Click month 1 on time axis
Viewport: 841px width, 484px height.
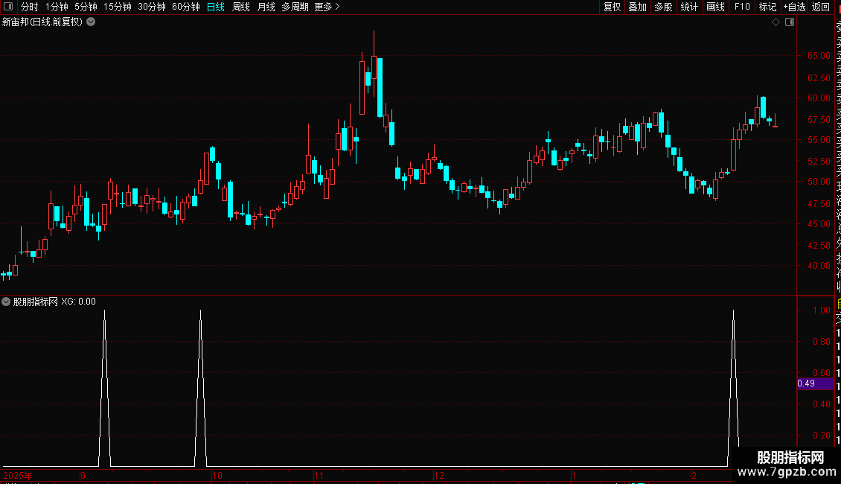click(573, 475)
